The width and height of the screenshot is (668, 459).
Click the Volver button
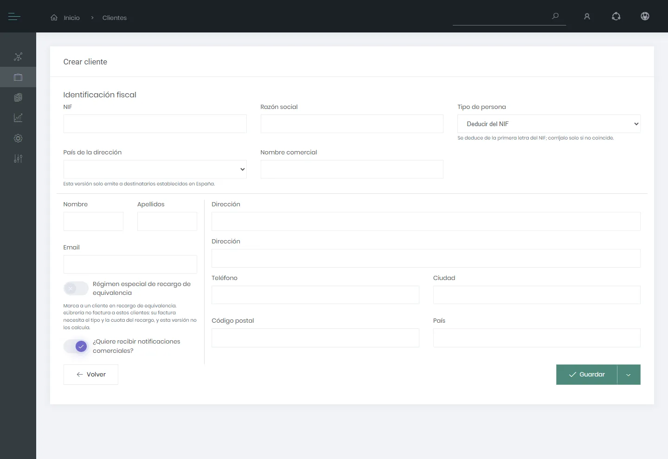(x=91, y=375)
